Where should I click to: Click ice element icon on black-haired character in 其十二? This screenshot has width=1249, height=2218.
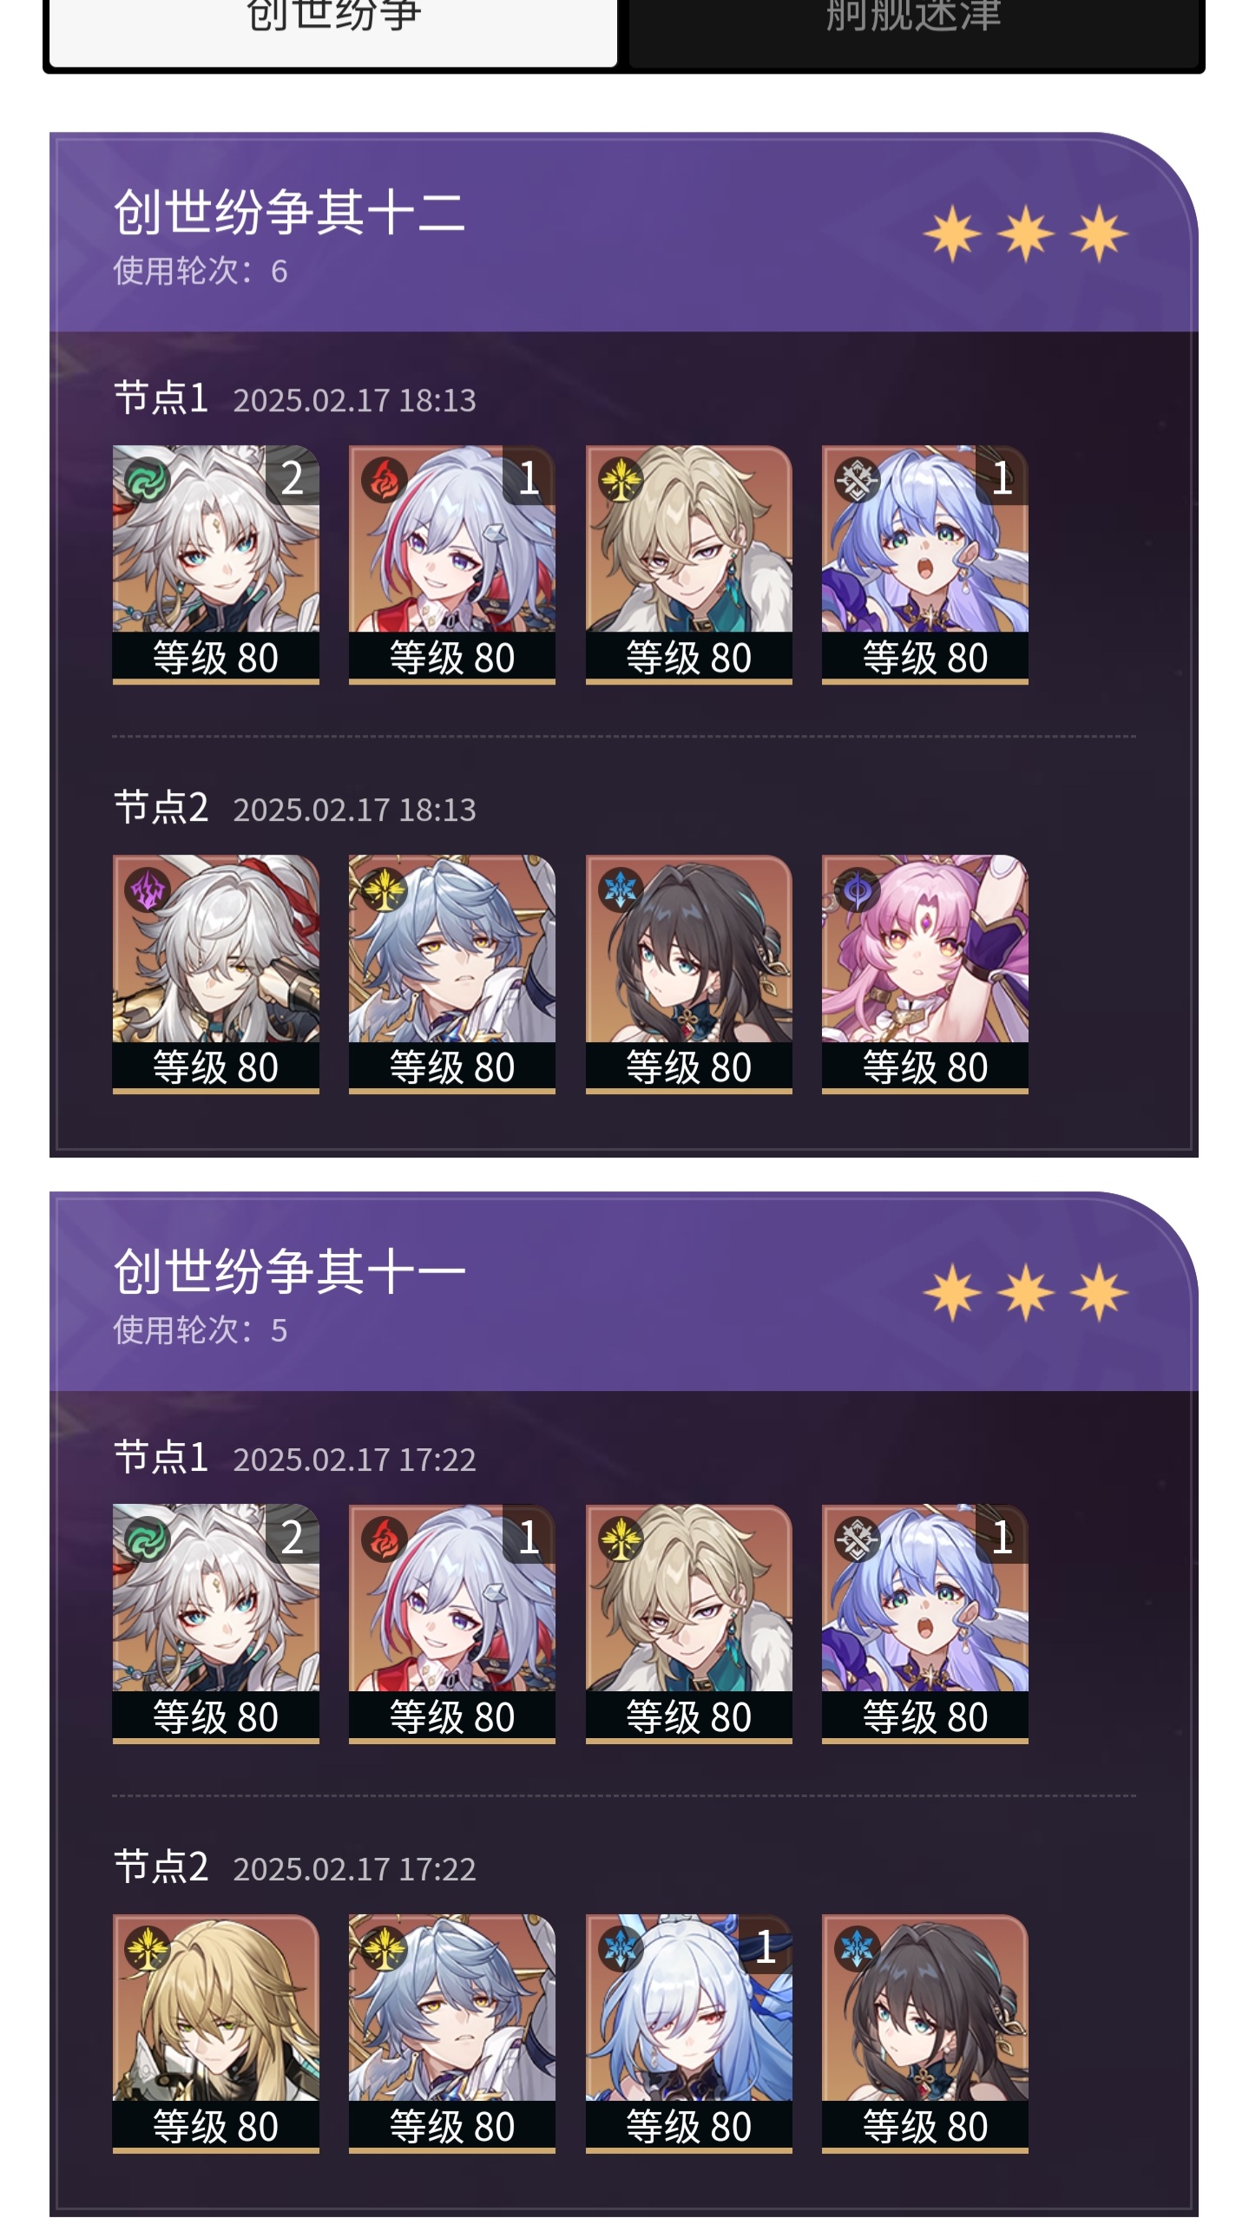620,889
